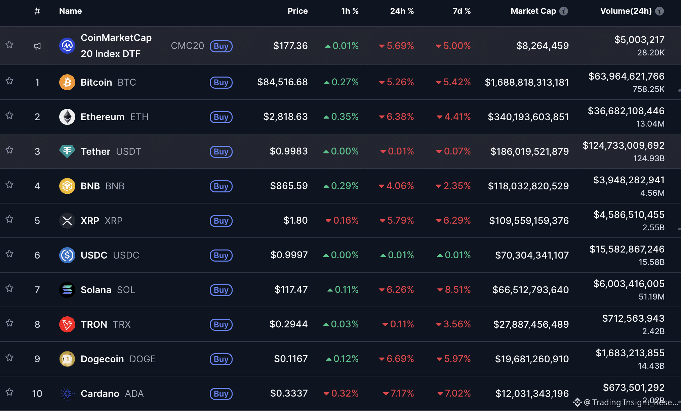Sort by 7d % column header
The image size is (681, 411).
(x=462, y=11)
